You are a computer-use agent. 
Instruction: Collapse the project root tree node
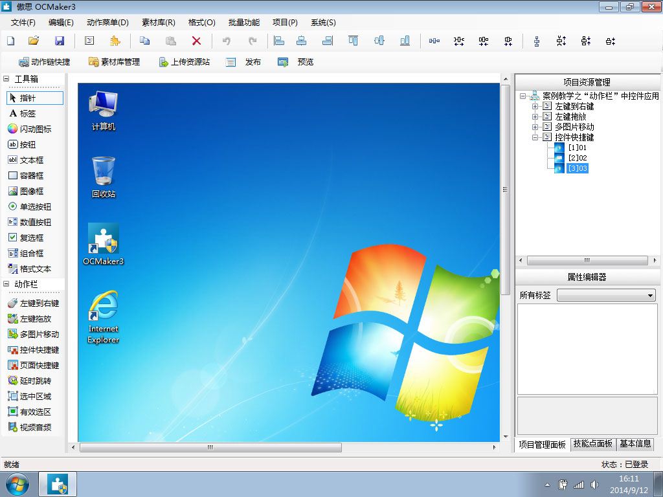(523, 96)
